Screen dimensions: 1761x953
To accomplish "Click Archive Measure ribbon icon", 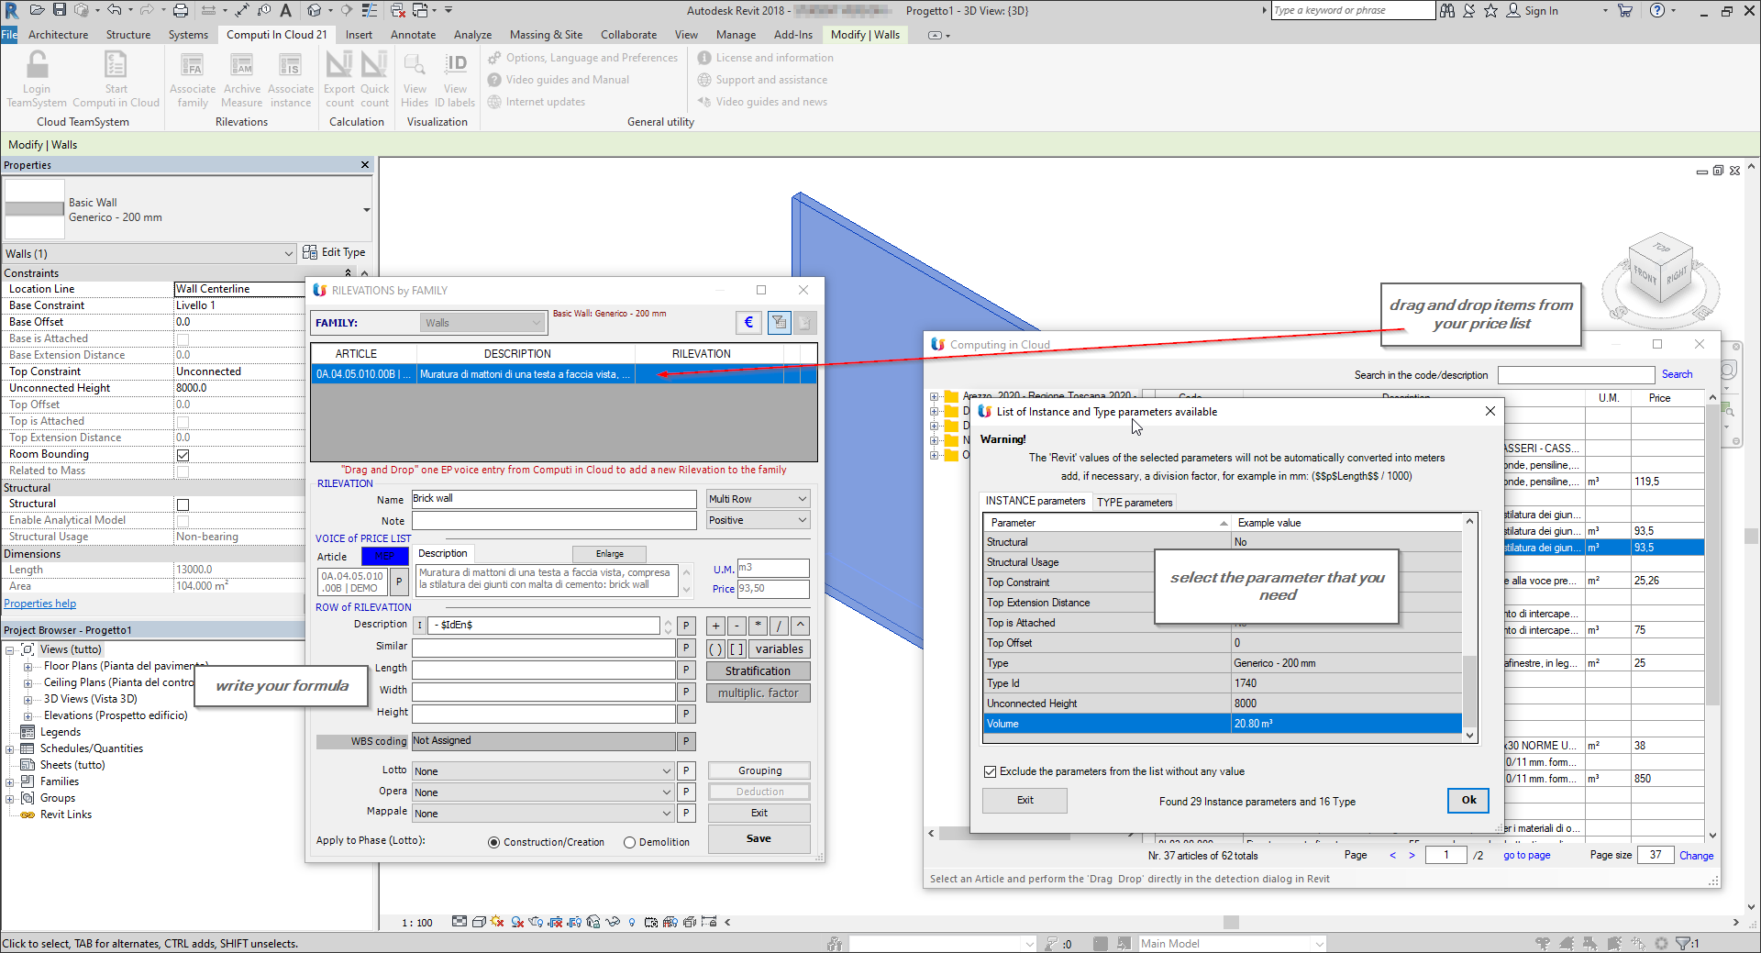I will [241, 66].
